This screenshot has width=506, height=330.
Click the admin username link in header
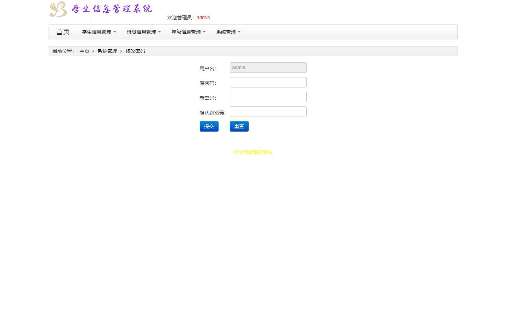pos(203,17)
